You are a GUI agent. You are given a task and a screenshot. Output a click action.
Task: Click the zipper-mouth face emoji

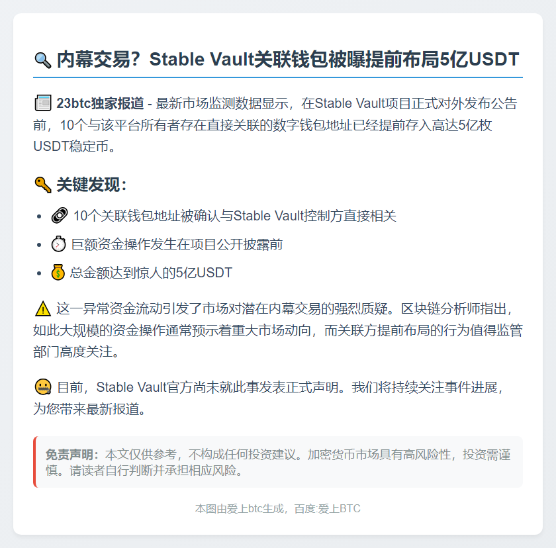tap(43, 387)
